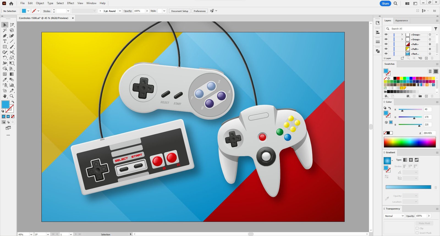
Task: Select the Scissors tool
Action: coord(12,52)
